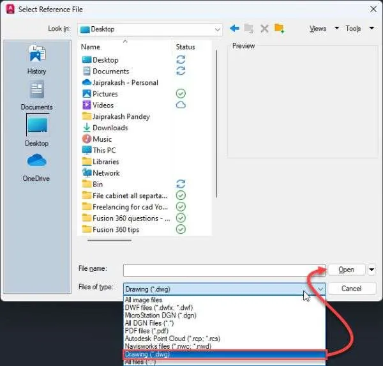Viewport: 383px width, 366px height.
Task: Open History in the places sidebar
Action: 36,59
